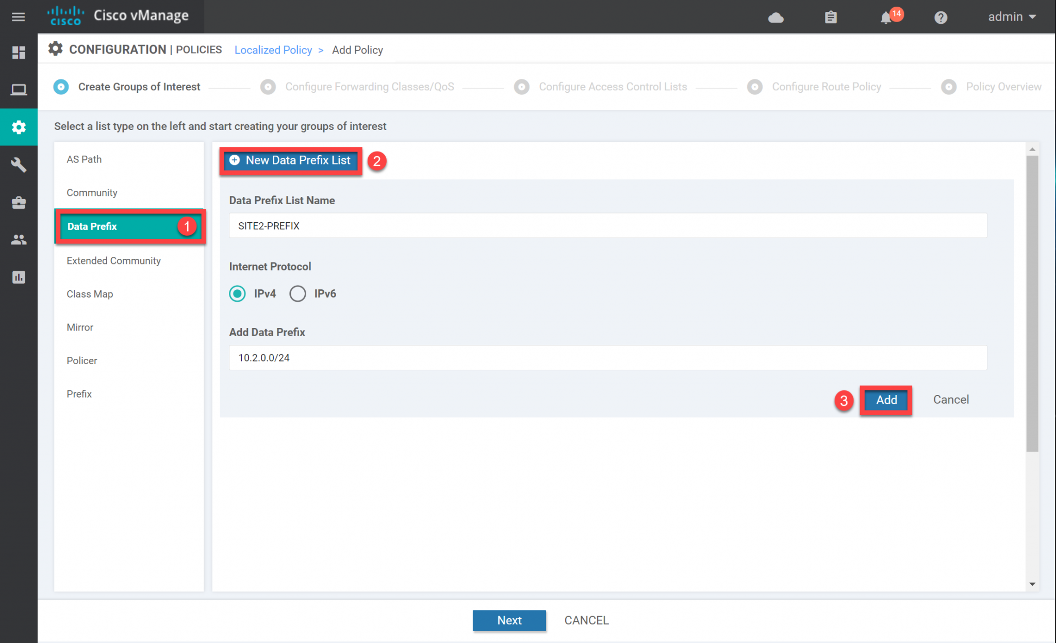
Task: Switch to the Extended Community list type
Action: [113, 260]
